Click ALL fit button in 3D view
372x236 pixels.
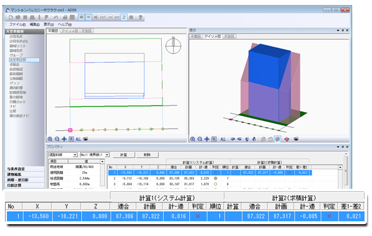[223, 139]
